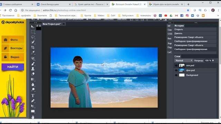Select the Brush tool
Viewport: 221px width, 124px height.
click(33, 64)
